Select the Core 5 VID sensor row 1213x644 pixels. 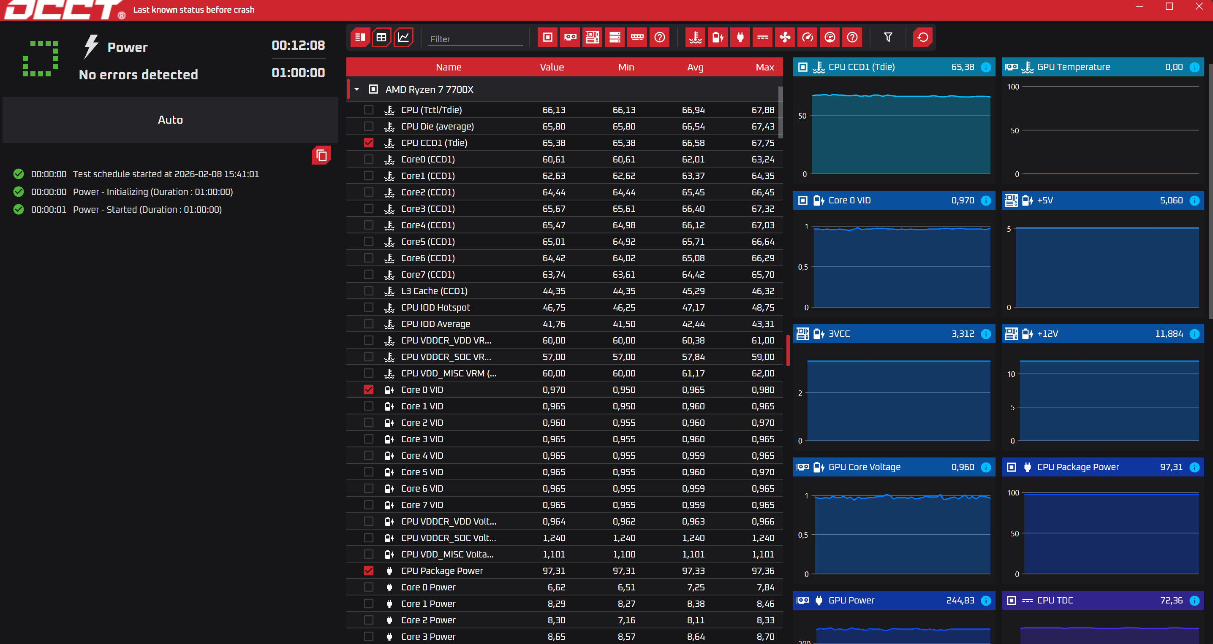[565, 472]
